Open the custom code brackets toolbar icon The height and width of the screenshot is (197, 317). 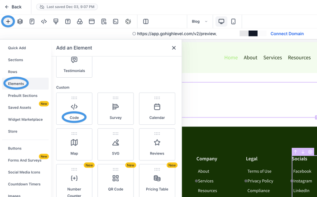[44, 21]
